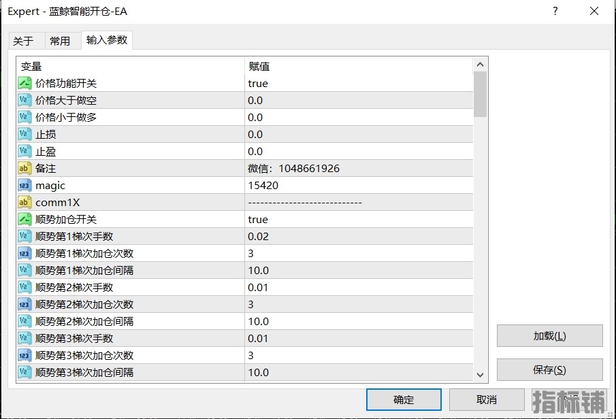The width and height of the screenshot is (616, 419).
Task: Click the 0.0 value for 止损
Action: click(359, 134)
